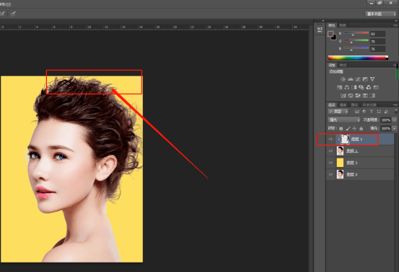Screen dimensions: 399x272
Task: Lock all with the padlock icon
Action: [x=361, y=128]
